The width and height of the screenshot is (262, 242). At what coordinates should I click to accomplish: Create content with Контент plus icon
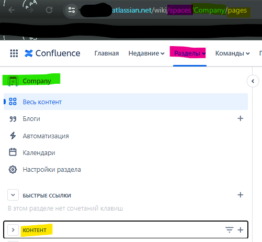pos(241,230)
